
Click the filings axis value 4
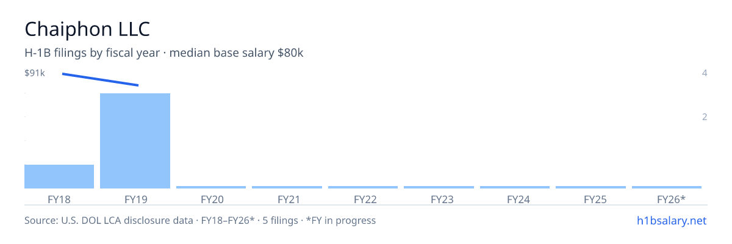(x=705, y=73)
